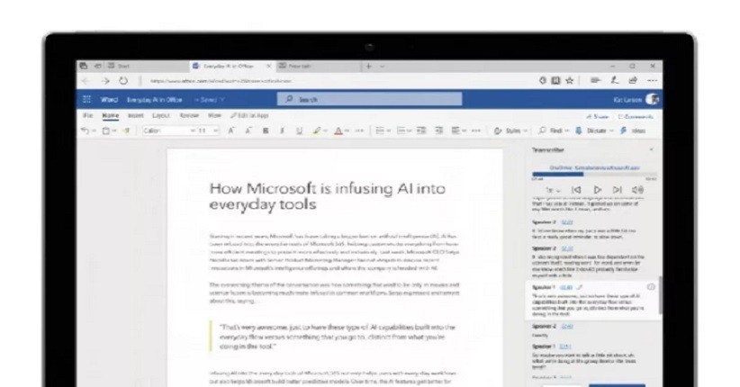
Task: Open the browser favorites hub icon
Action: coord(596,81)
